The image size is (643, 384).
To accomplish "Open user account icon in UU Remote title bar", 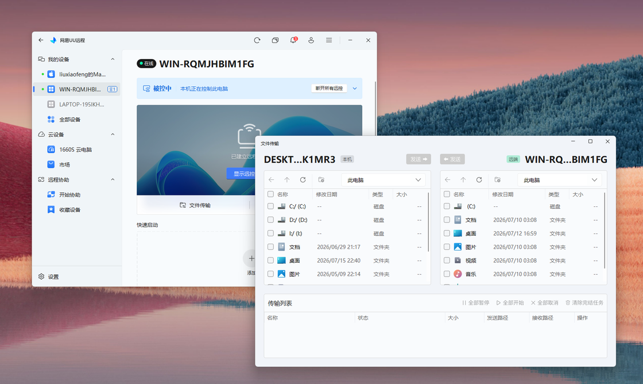I will [x=311, y=40].
